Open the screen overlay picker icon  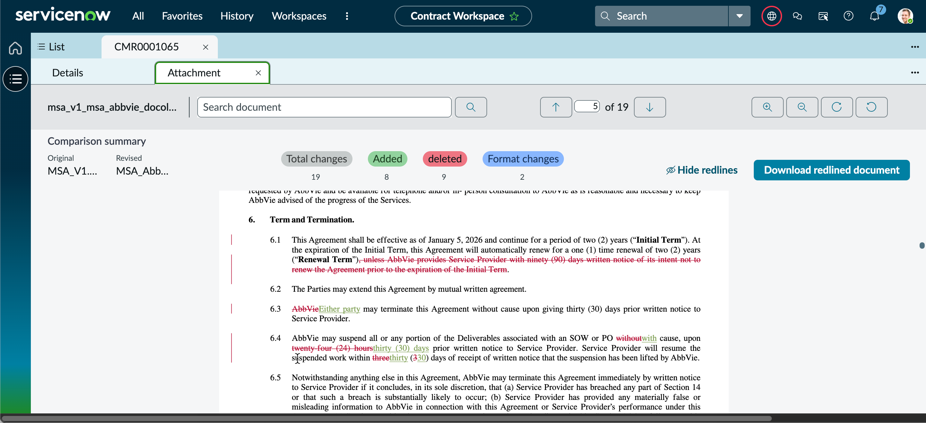pyautogui.click(x=823, y=16)
